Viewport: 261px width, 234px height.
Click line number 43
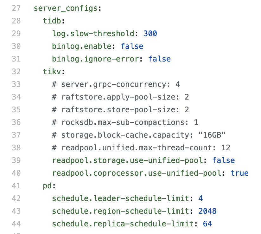pos(16,211)
